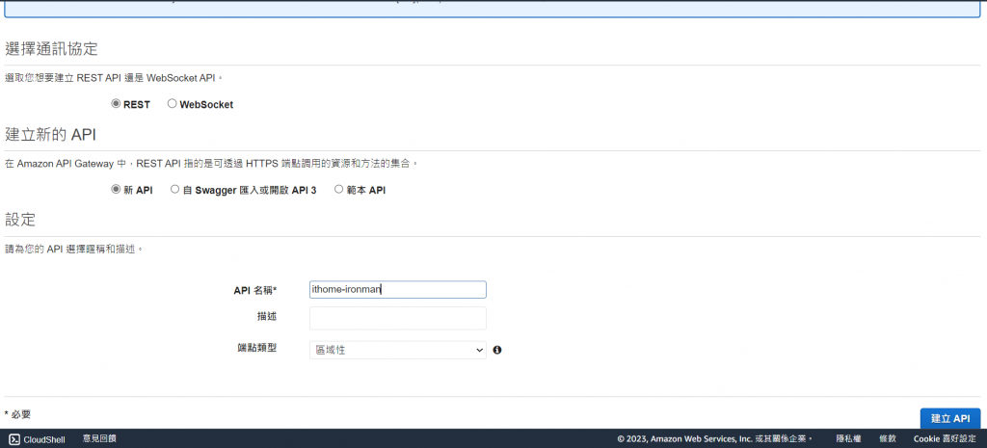Click the CloudShell terminal icon

point(13,439)
